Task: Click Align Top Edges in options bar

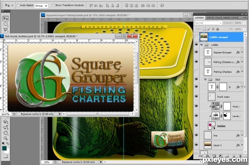Action: [x=90, y=5]
